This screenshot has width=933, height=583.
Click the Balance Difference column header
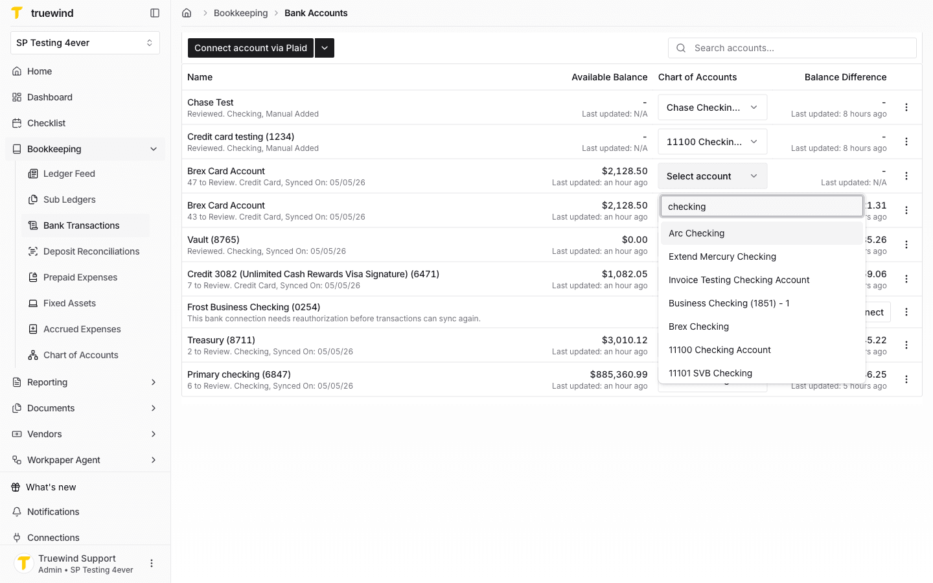[x=846, y=77]
